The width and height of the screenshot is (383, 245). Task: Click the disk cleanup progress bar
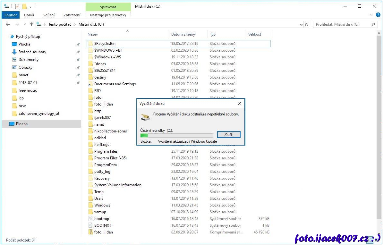tap(177, 135)
